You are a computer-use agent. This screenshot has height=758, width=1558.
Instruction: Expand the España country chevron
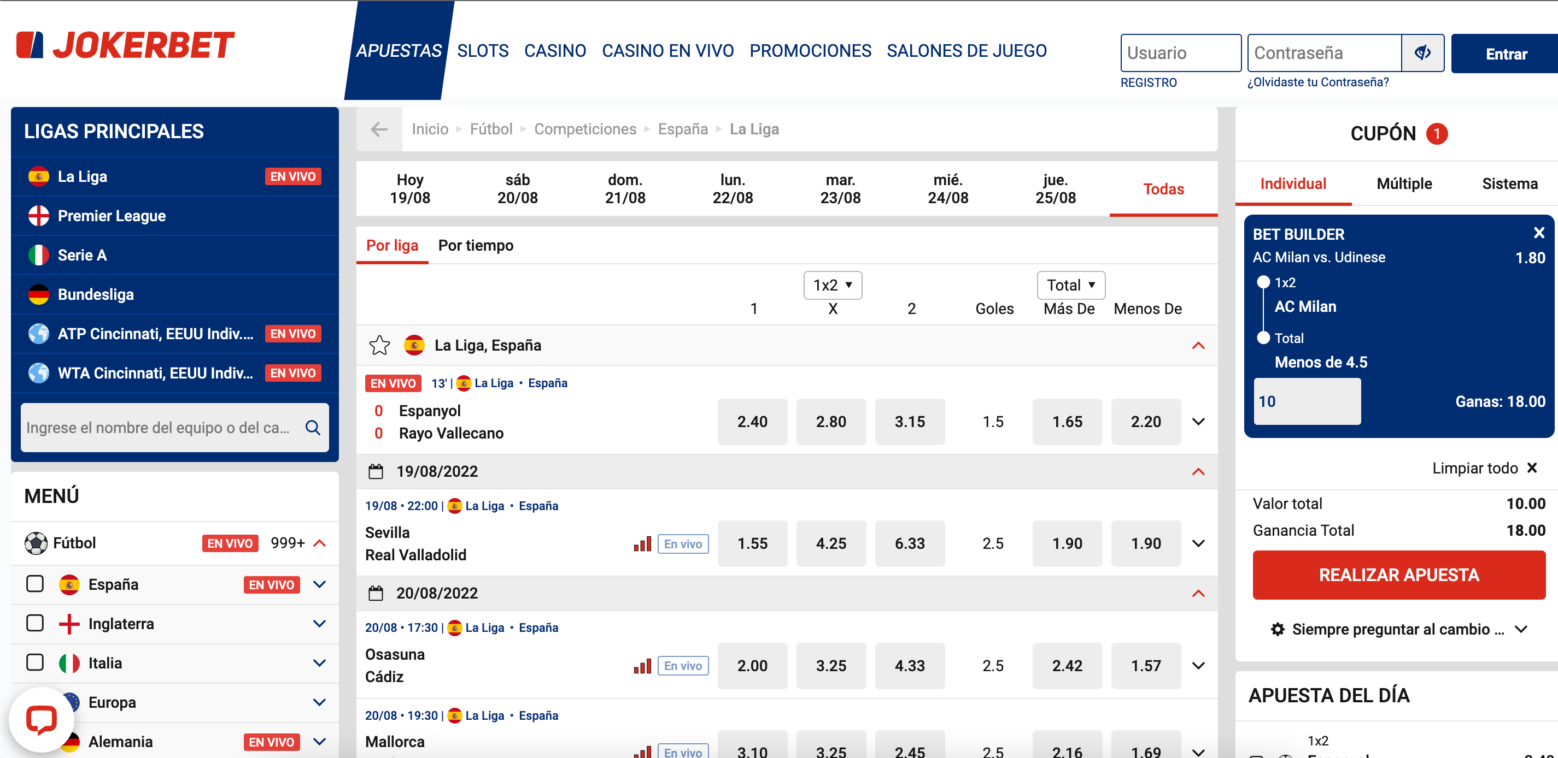tap(319, 584)
